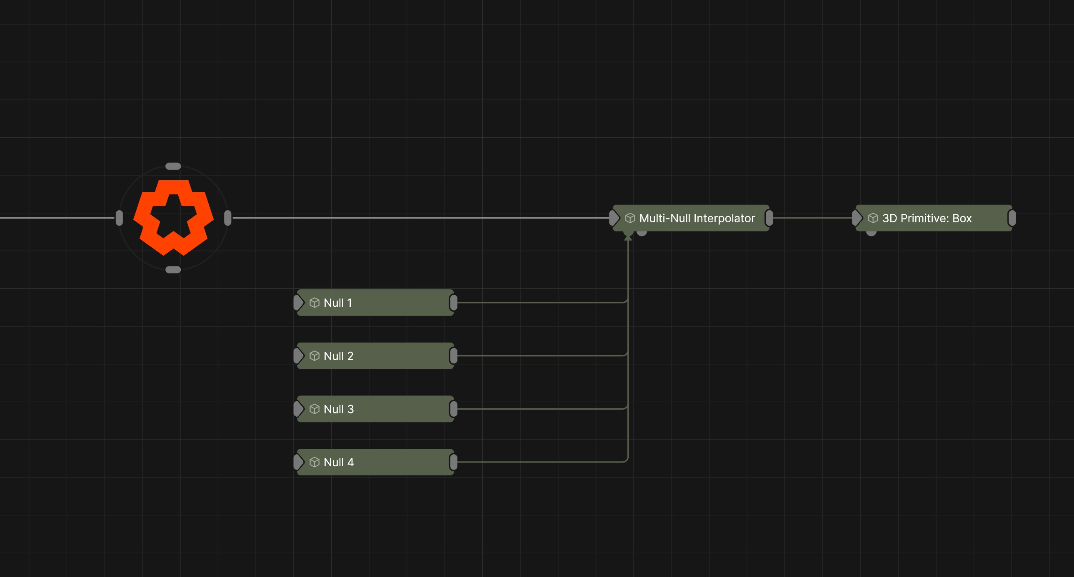This screenshot has width=1074, height=577.
Task: Click the root node's bottom connector port
Action: pyautogui.click(x=173, y=269)
